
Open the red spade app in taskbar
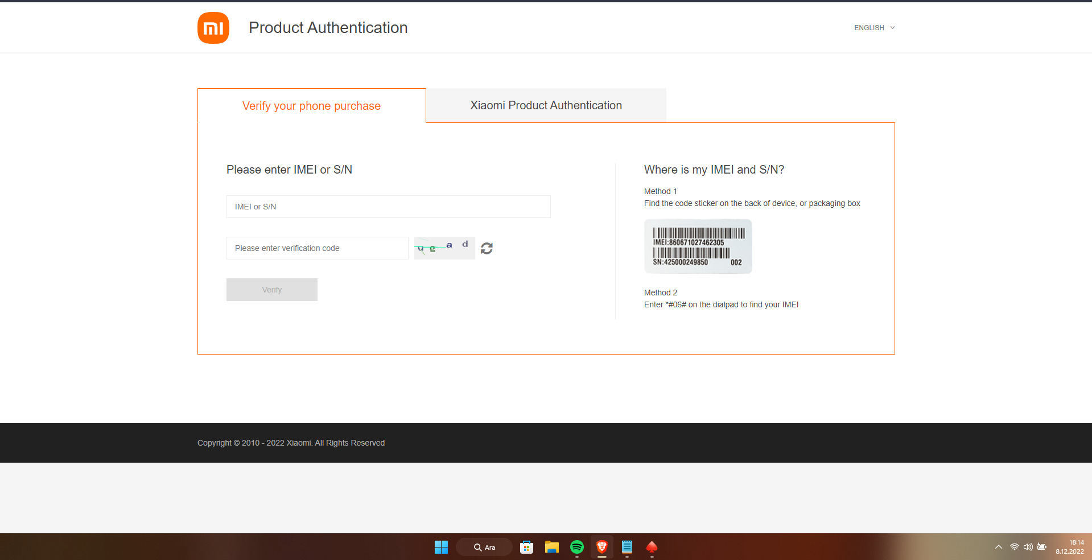coord(652,547)
